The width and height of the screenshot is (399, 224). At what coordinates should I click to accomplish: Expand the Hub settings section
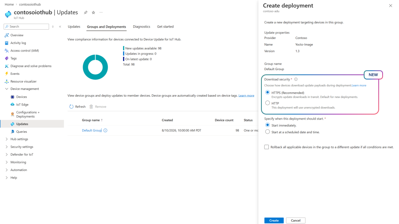pyautogui.click(x=7, y=139)
